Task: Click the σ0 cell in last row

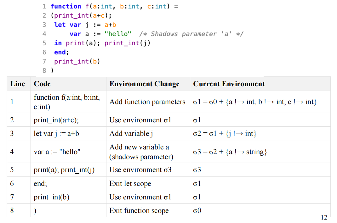Action: [x=197, y=211]
